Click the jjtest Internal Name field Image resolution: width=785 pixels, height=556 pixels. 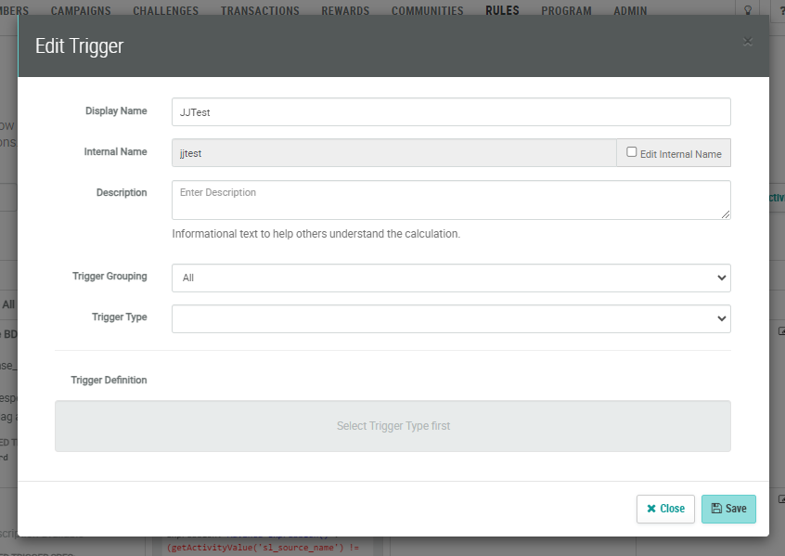pos(393,153)
